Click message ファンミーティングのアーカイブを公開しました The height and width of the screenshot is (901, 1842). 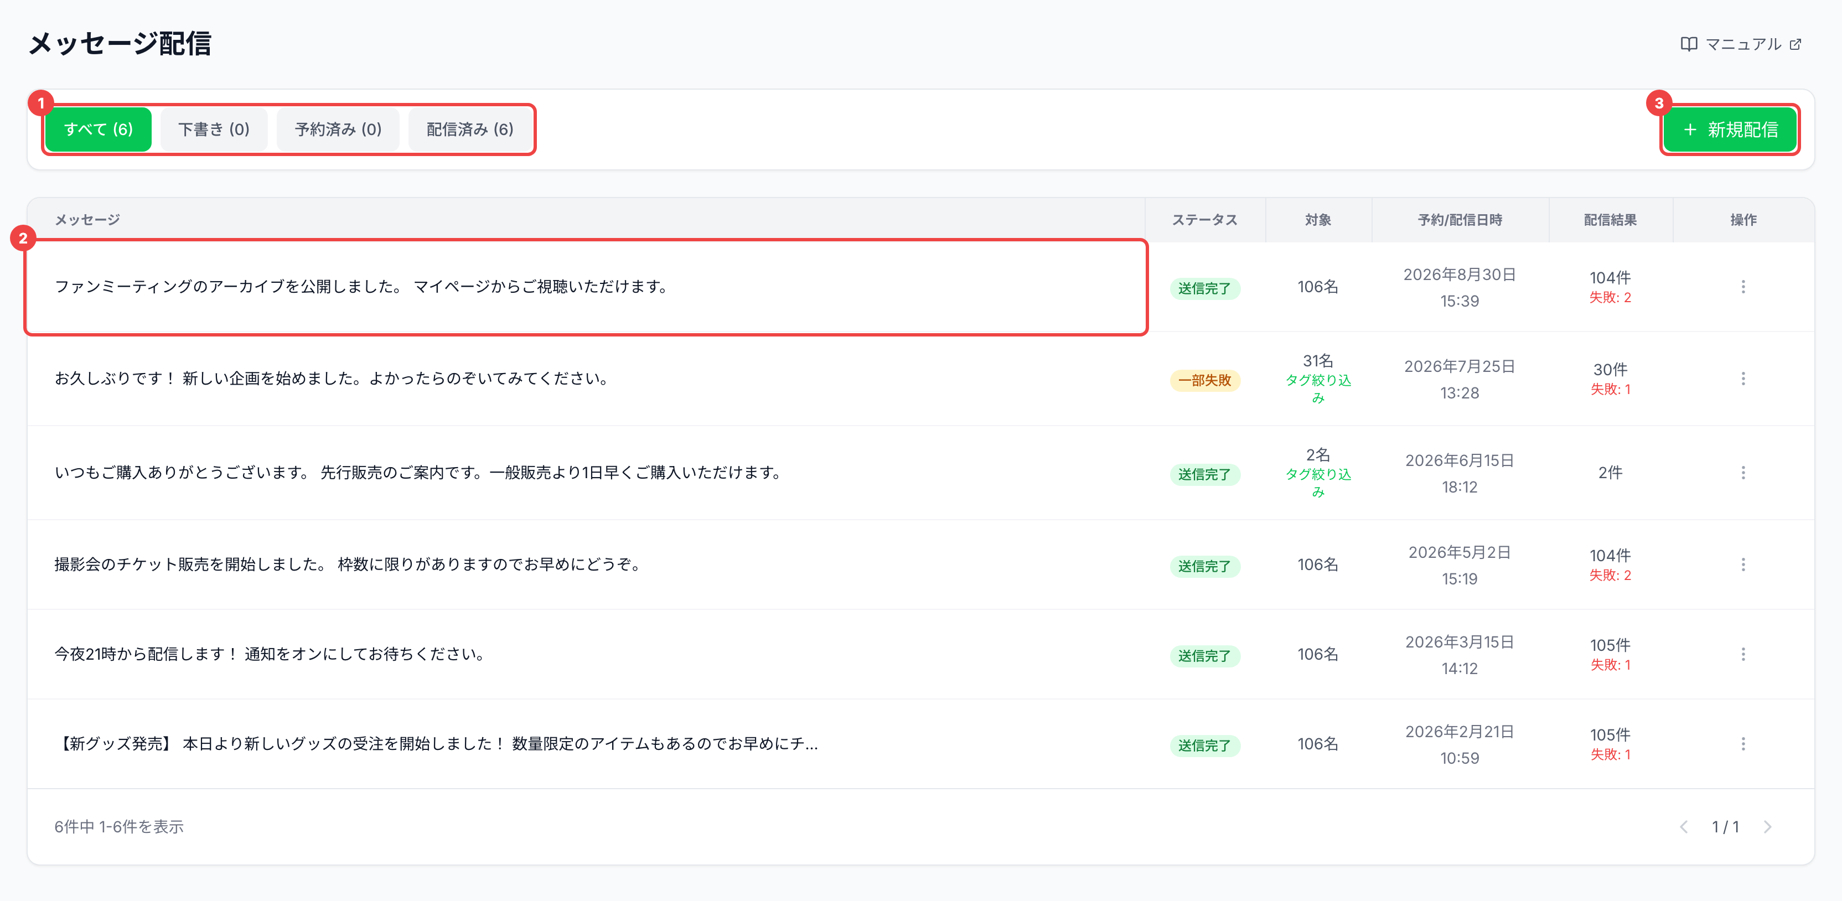coord(363,287)
